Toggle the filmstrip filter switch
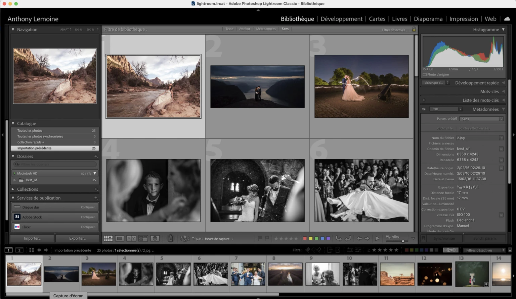 tap(510, 250)
